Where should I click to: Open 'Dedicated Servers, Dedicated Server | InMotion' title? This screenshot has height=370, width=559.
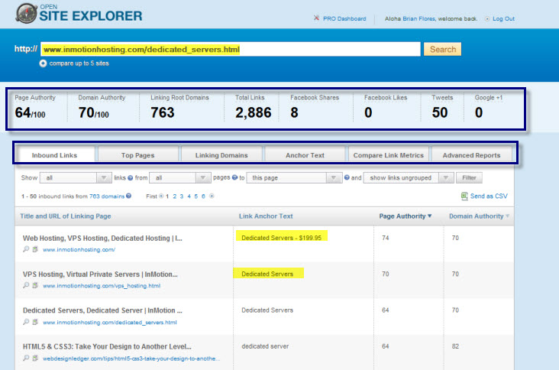coord(102,310)
